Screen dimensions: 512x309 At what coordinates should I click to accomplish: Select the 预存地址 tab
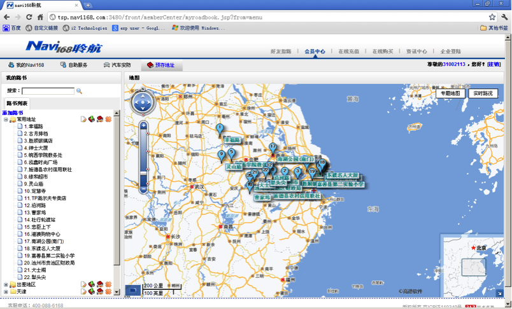click(161, 65)
